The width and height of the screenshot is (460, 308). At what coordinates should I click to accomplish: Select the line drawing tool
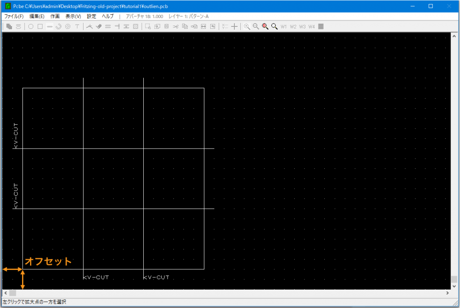click(x=49, y=26)
